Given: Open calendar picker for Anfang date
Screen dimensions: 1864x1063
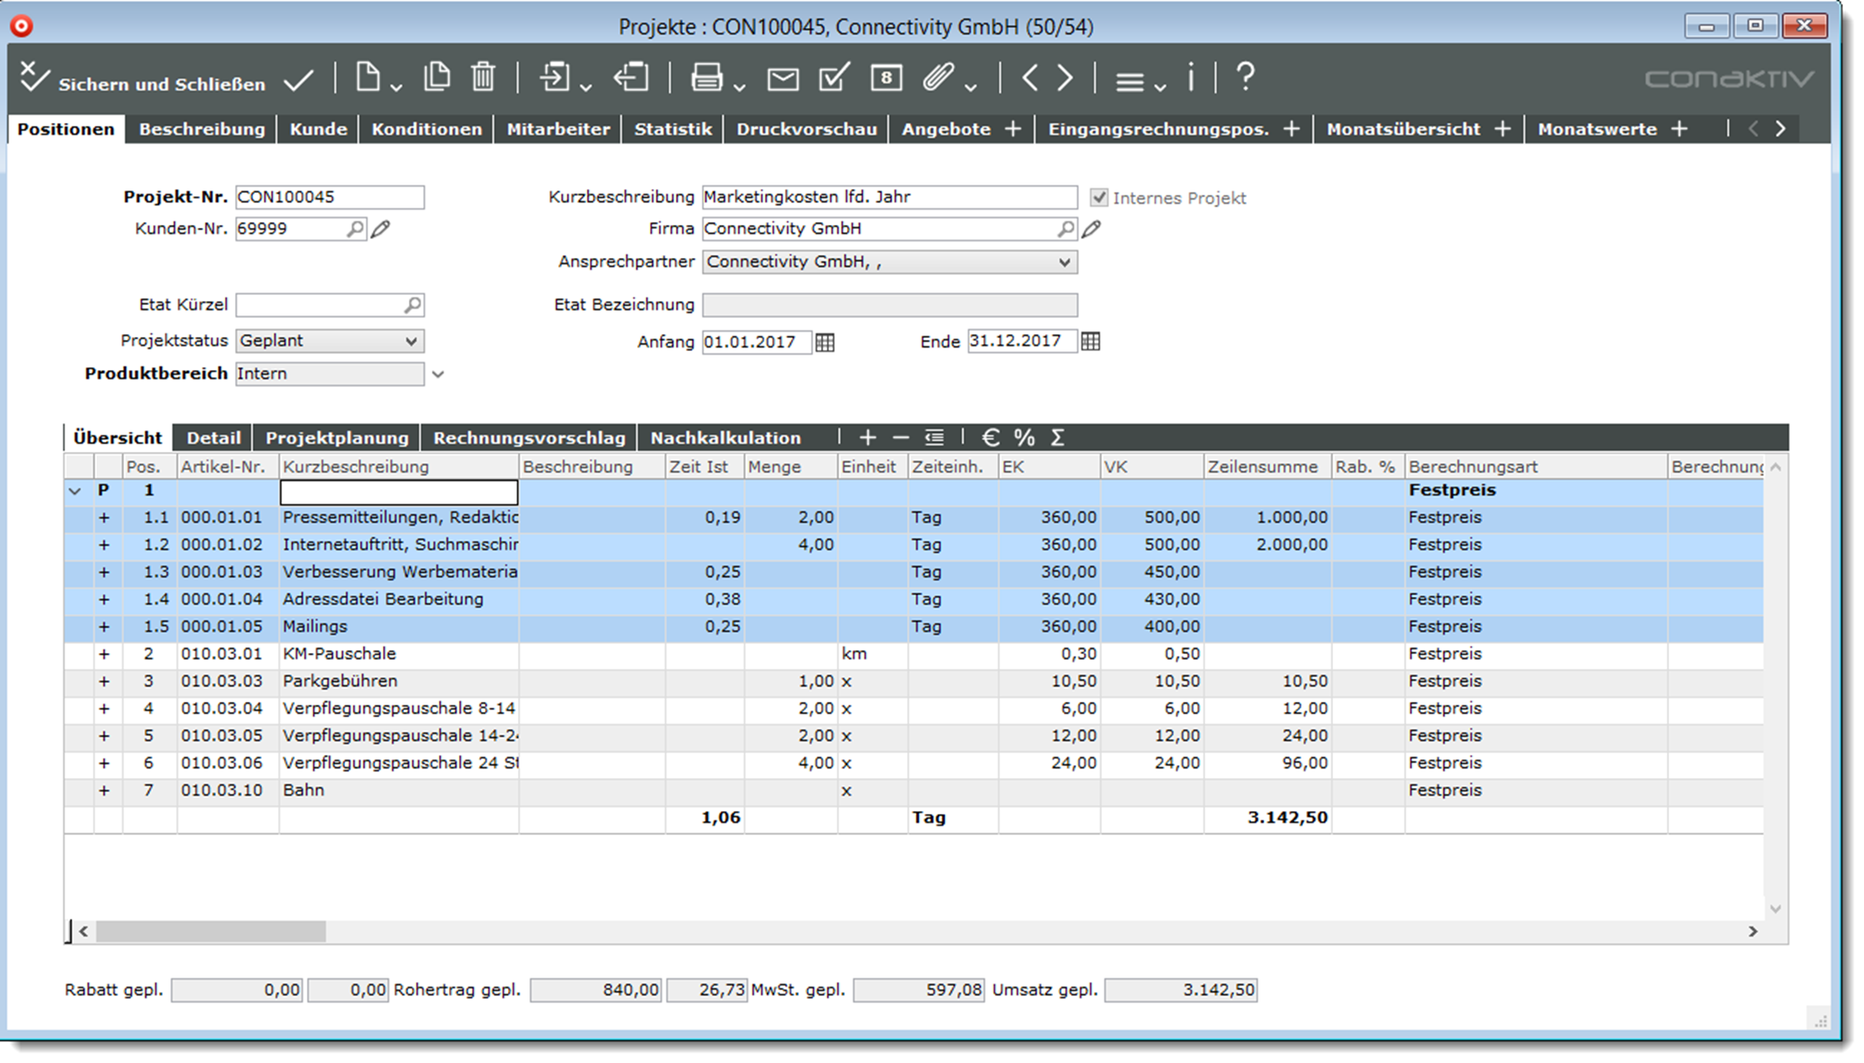Looking at the screenshot, I should point(825,342).
